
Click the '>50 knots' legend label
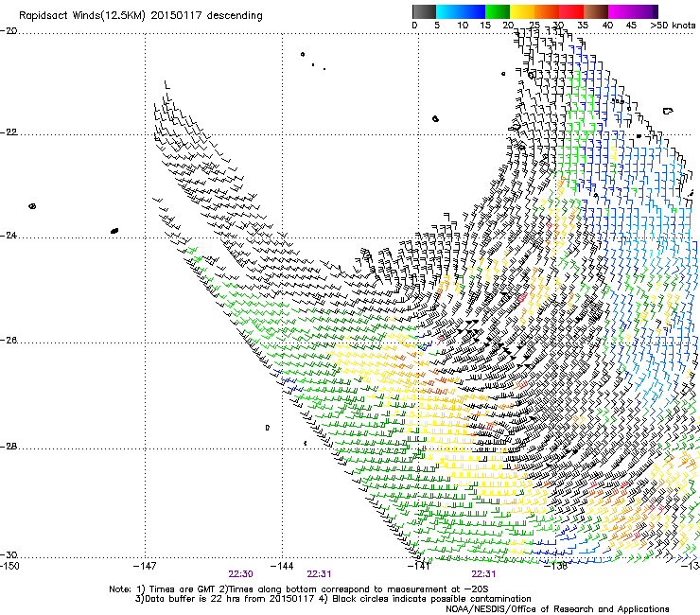[673, 25]
